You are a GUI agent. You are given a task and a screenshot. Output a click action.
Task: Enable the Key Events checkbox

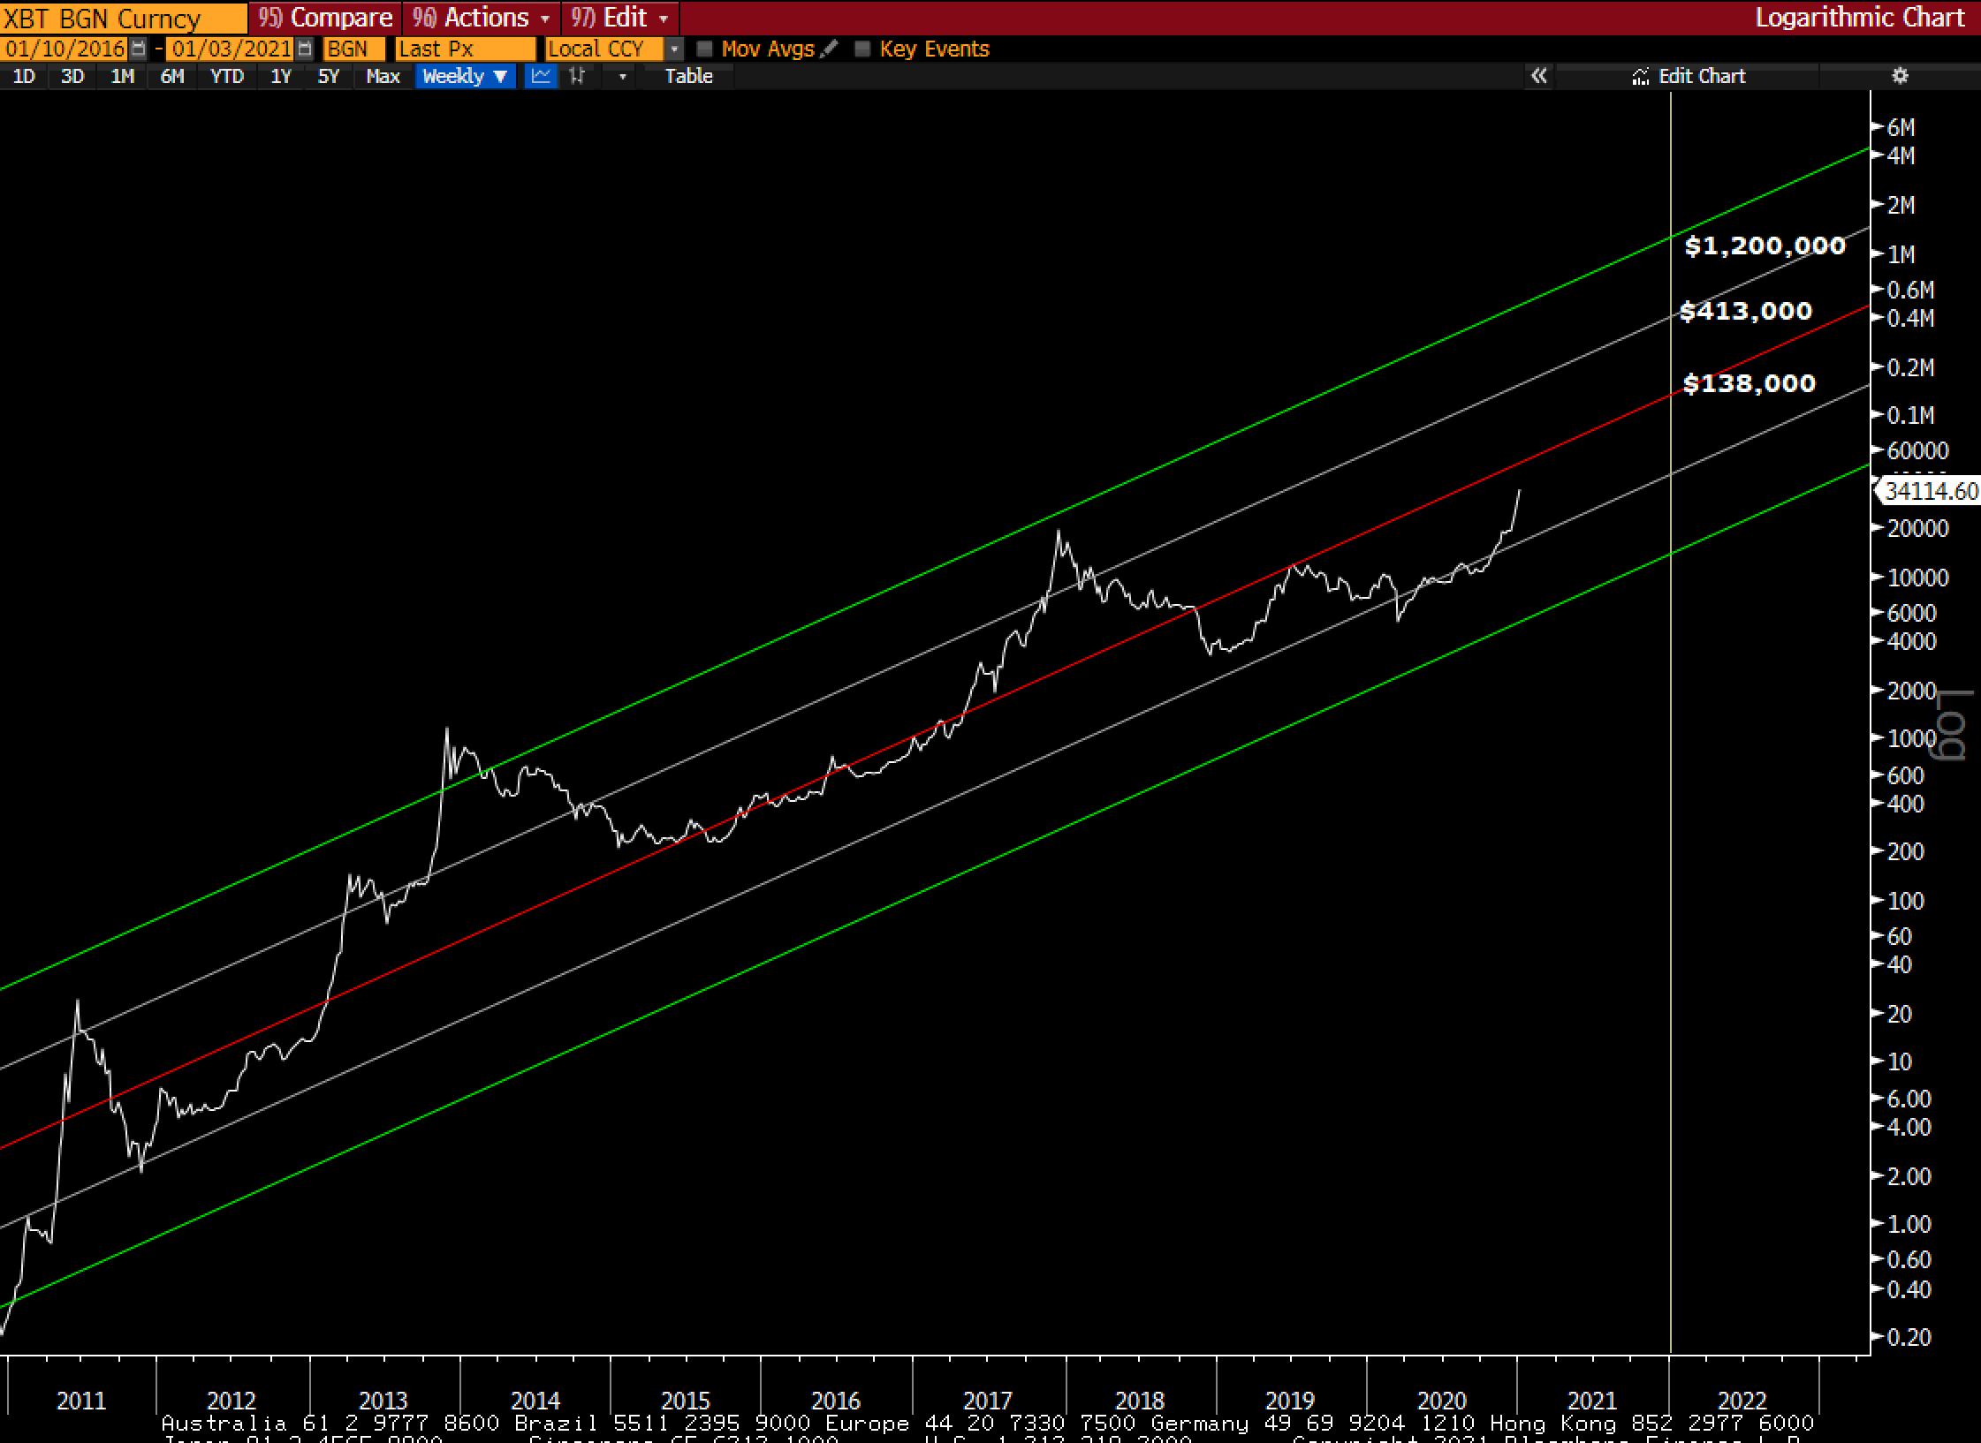click(x=863, y=49)
